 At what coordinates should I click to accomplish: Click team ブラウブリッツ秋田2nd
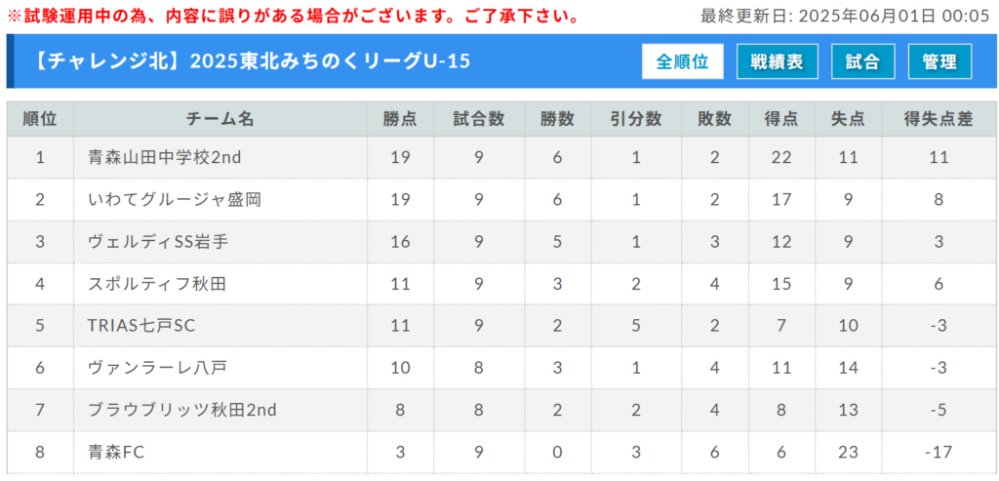(182, 410)
